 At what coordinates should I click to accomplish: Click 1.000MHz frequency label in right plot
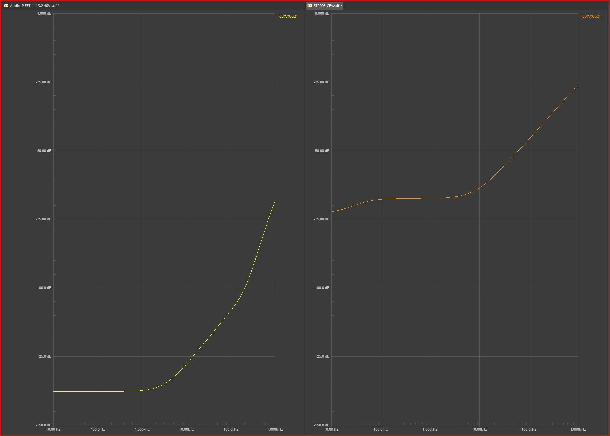pos(578,429)
